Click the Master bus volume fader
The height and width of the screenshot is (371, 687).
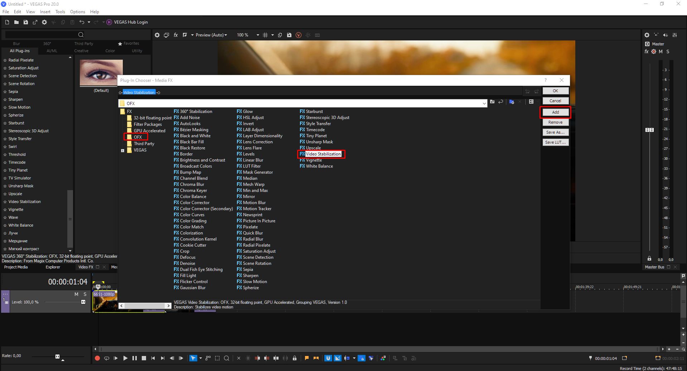click(x=649, y=130)
